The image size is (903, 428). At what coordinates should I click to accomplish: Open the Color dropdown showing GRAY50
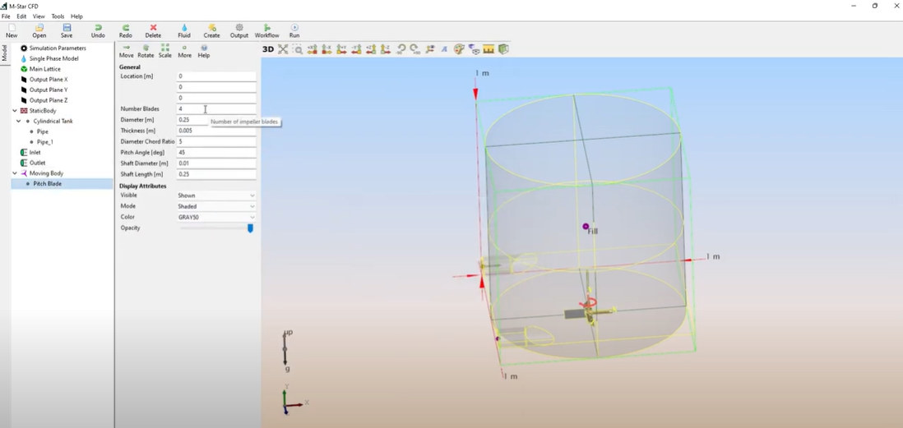click(216, 217)
